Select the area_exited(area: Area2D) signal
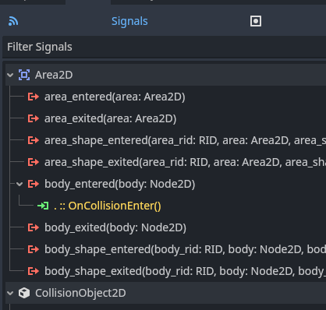Viewport: 326px width, 310px height. pyautogui.click(x=111, y=118)
